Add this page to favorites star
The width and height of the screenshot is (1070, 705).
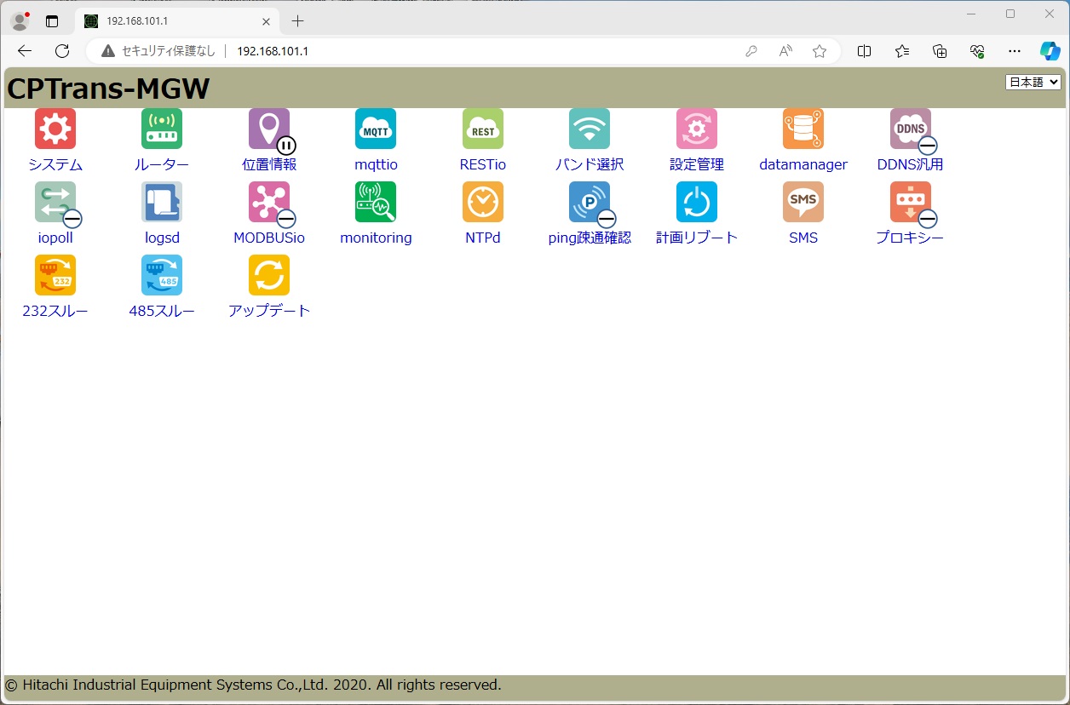820,51
